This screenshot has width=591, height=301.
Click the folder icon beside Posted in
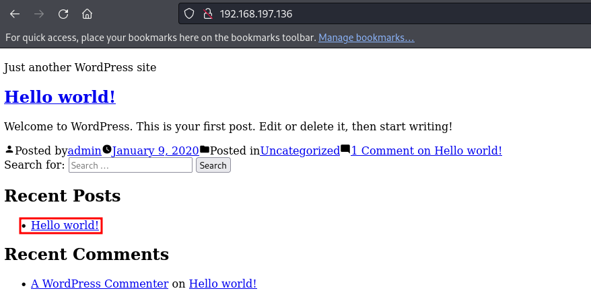204,149
